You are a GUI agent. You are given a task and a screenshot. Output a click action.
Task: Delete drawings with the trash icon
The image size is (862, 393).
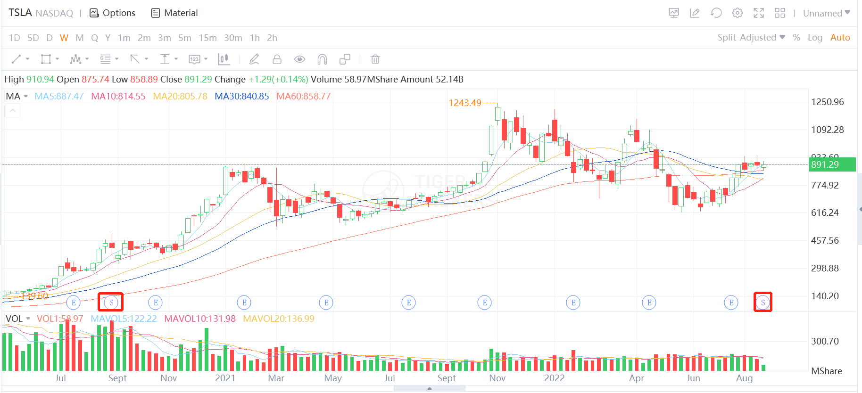pyautogui.click(x=375, y=59)
